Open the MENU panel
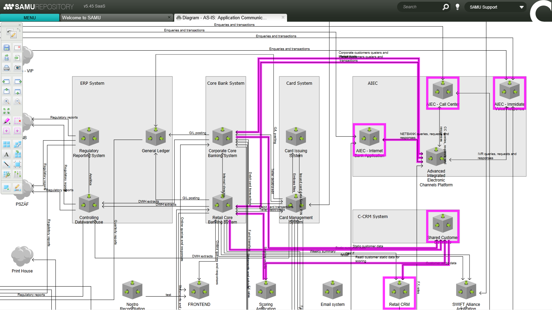This screenshot has width=552, height=310. [x=30, y=18]
